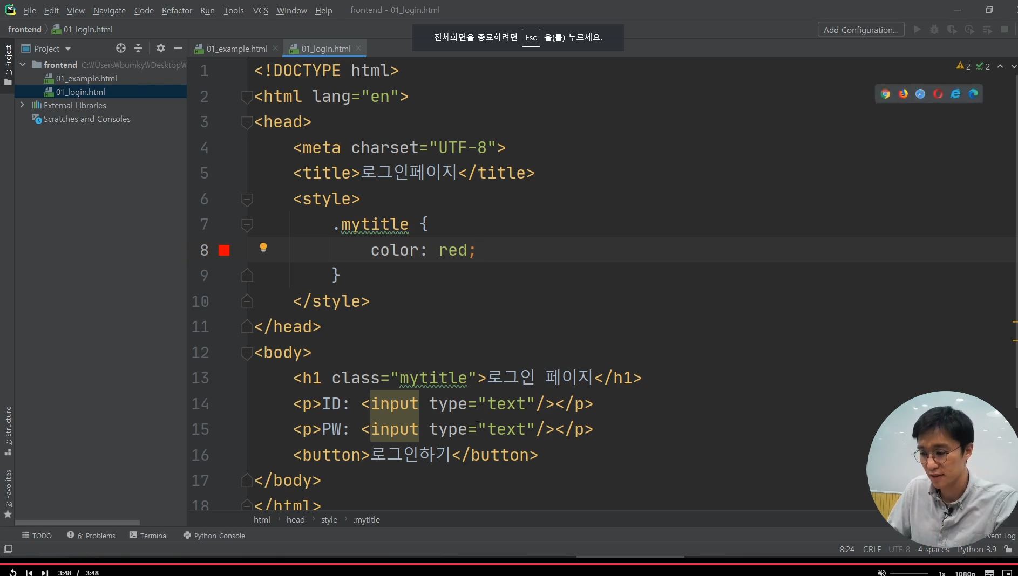The image size is (1018, 576).
Task: Select 01_login.html in project tree
Action: click(80, 92)
